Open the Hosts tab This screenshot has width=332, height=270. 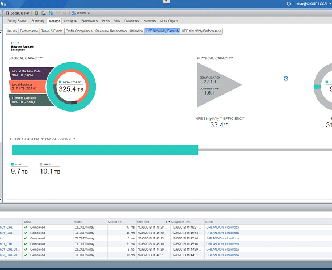click(x=106, y=21)
